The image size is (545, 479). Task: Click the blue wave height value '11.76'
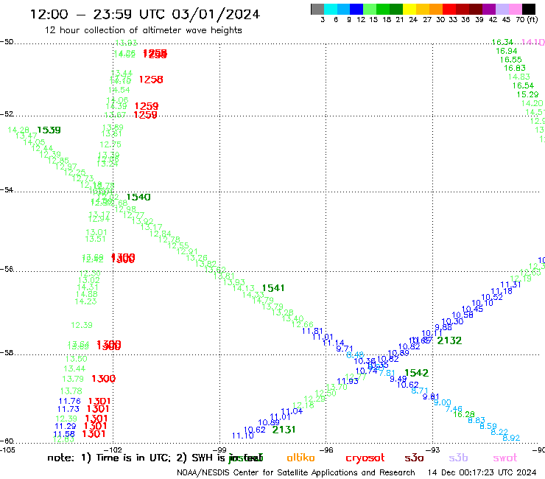click(x=70, y=401)
